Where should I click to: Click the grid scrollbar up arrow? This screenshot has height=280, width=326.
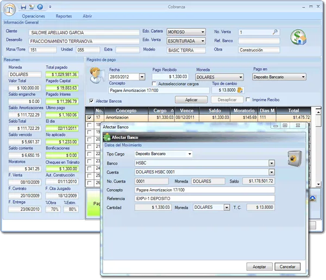tap(318, 112)
